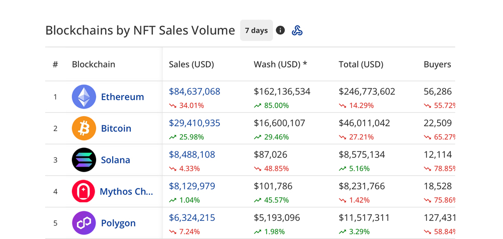Sort by the Buyers column header
This screenshot has height=239, width=503.
pos(438,64)
